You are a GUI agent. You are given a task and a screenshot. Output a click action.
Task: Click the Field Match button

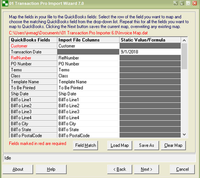(86, 145)
